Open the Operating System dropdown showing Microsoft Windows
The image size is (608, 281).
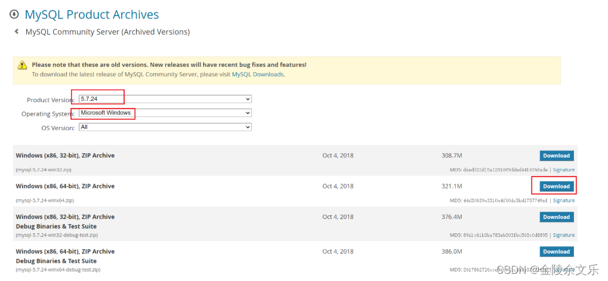click(165, 113)
